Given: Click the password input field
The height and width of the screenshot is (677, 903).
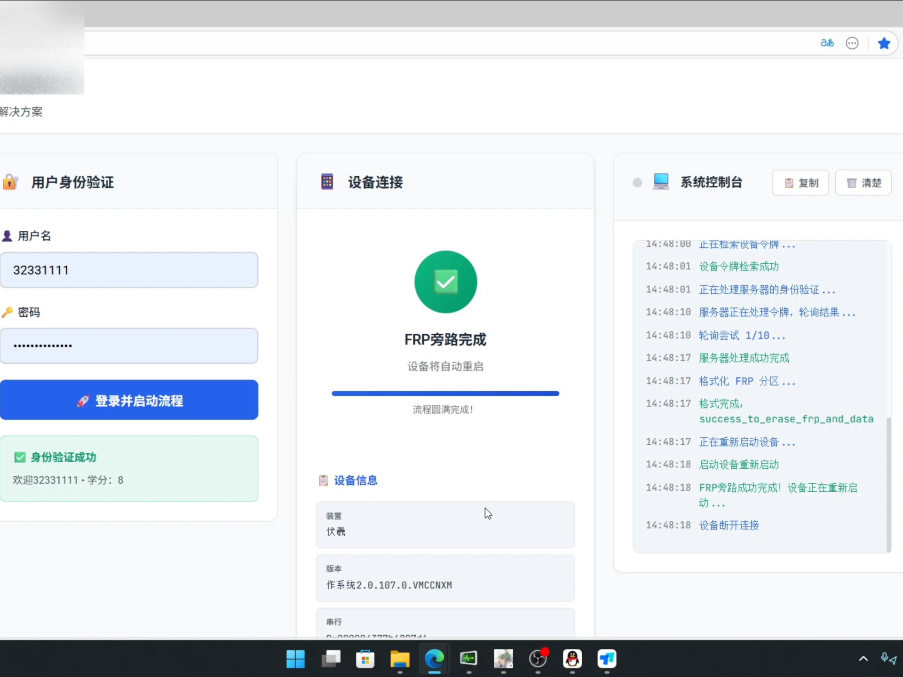Looking at the screenshot, I should pyautogui.click(x=129, y=346).
